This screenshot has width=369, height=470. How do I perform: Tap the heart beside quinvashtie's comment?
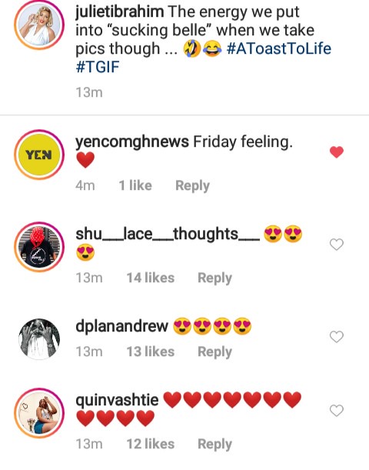[337, 410]
